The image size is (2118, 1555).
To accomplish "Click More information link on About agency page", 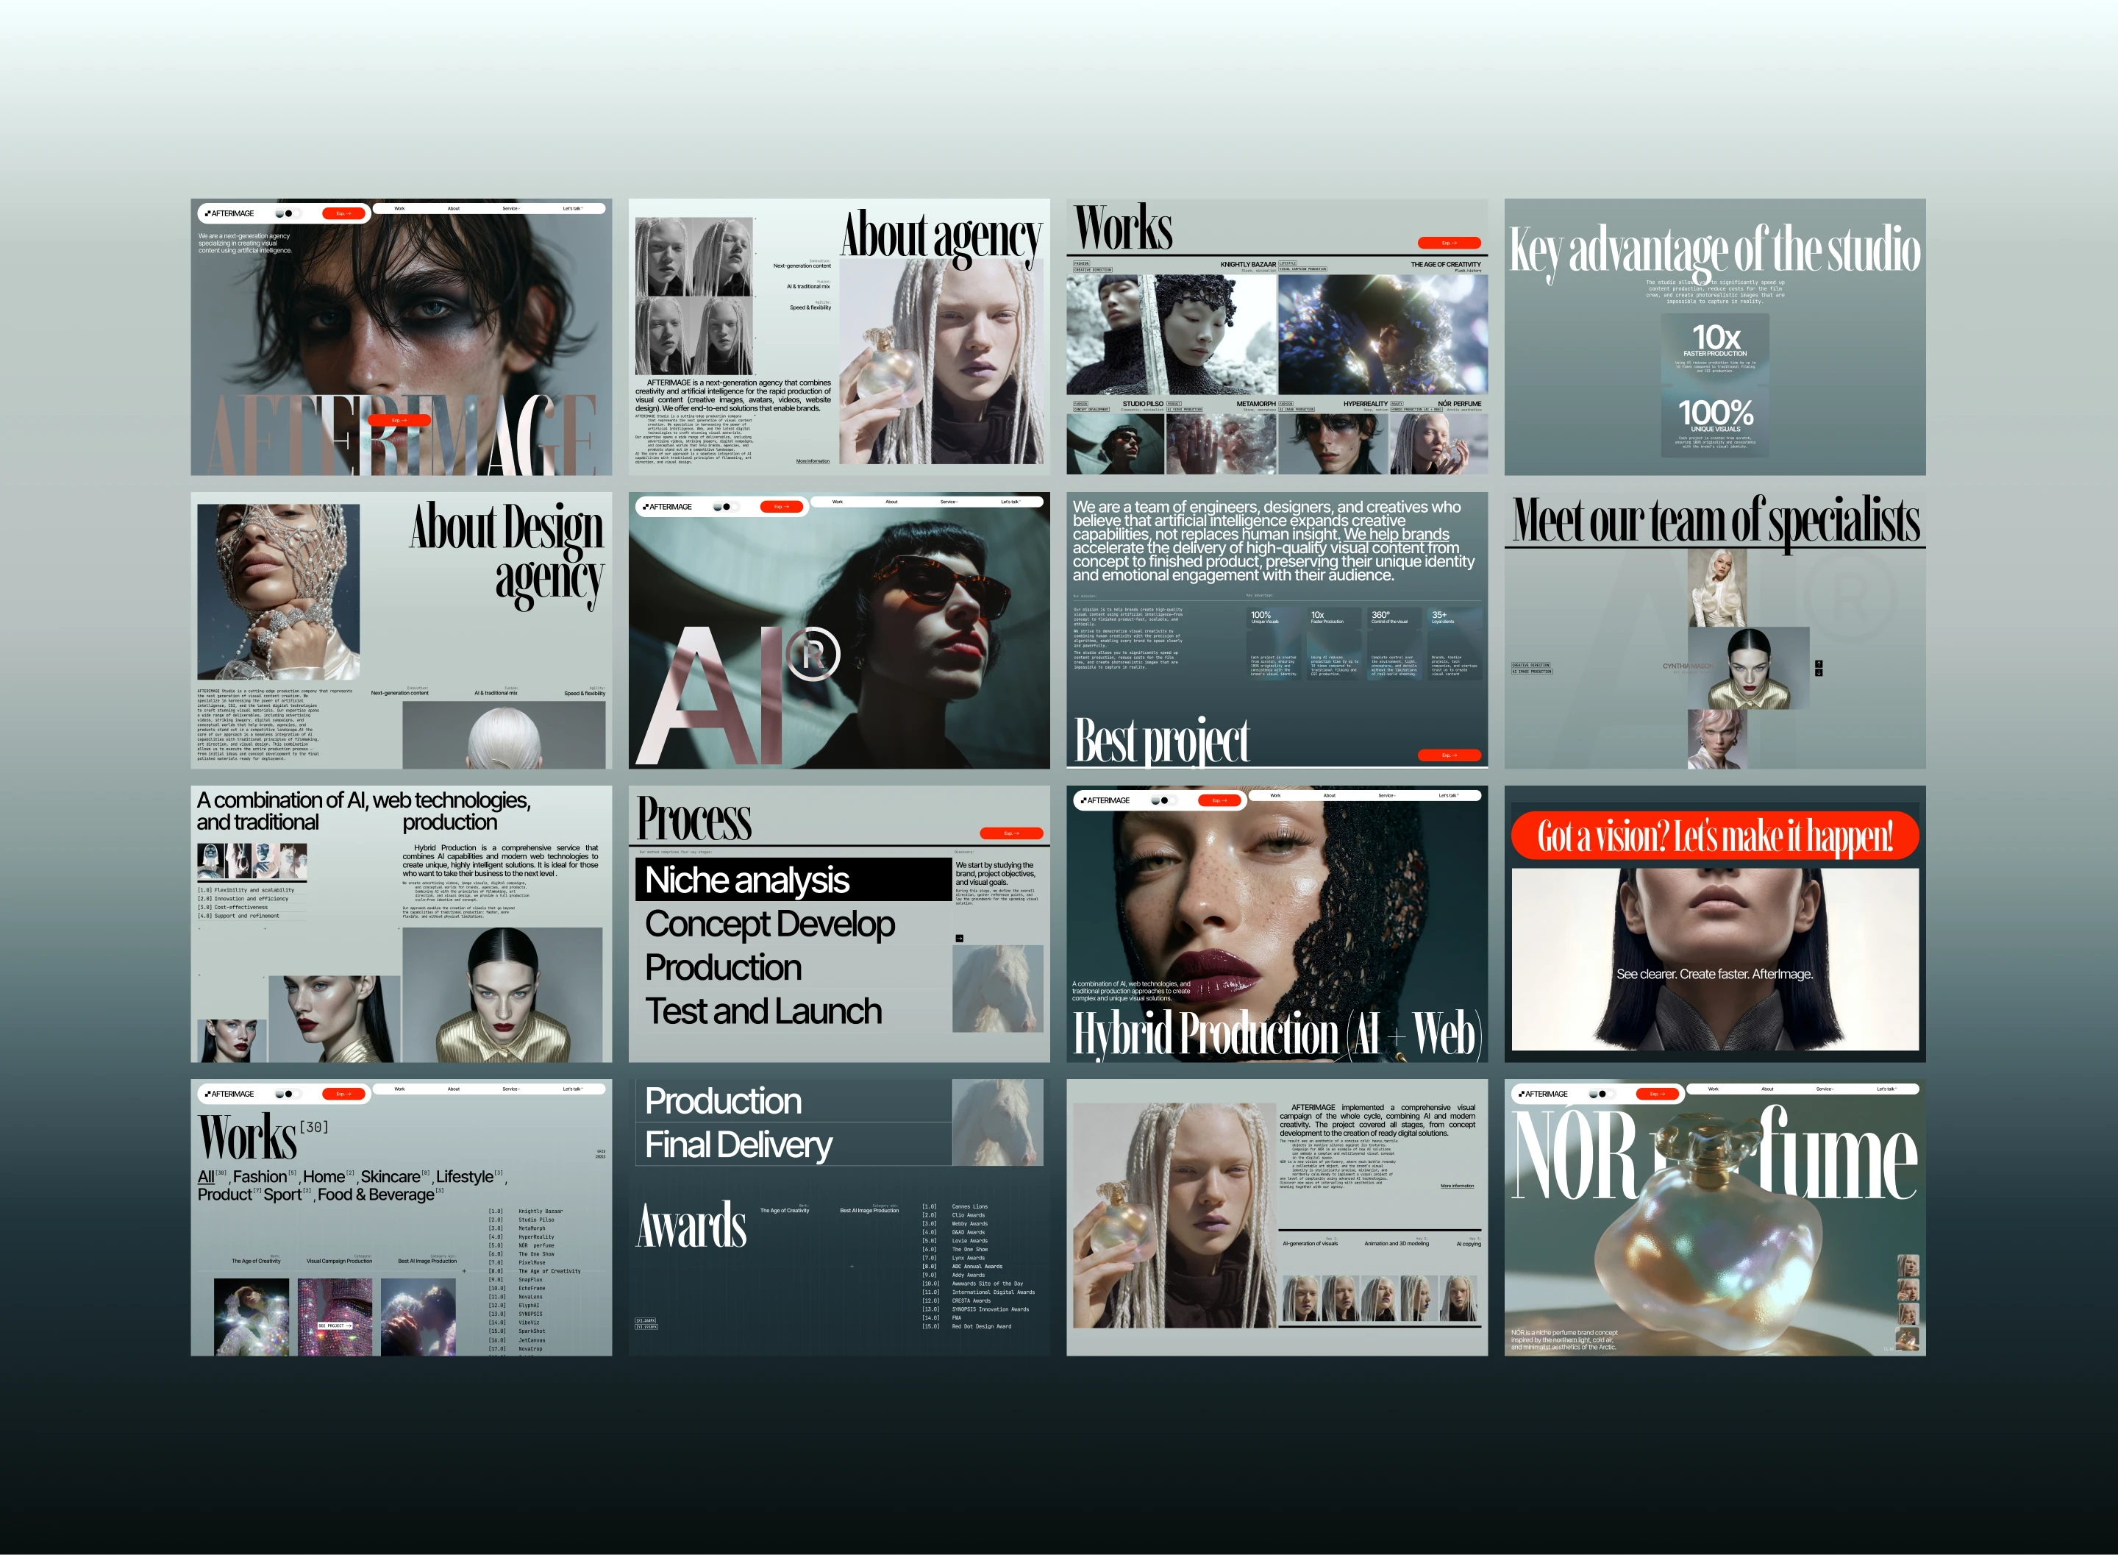I will [813, 461].
